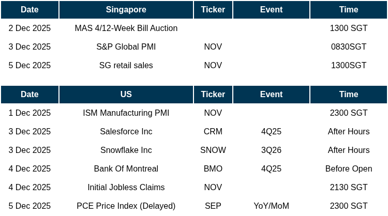Click the Singapore column header
Viewport: 388px width, 216px height.
point(126,10)
